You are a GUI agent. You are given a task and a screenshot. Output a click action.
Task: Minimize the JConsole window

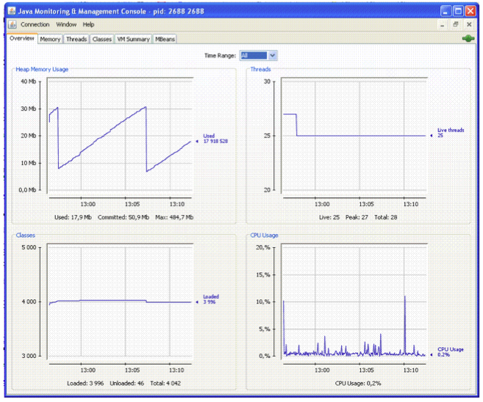click(x=446, y=12)
